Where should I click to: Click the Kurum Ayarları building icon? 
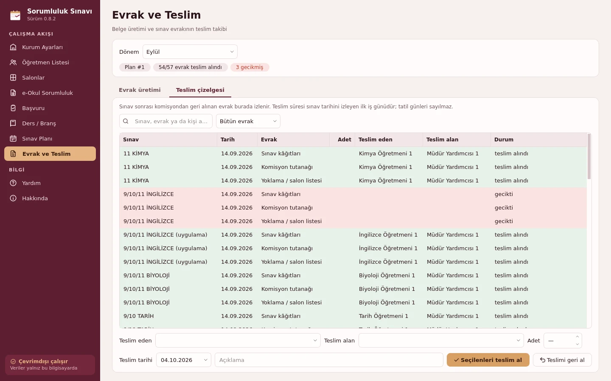[x=13, y=47]
